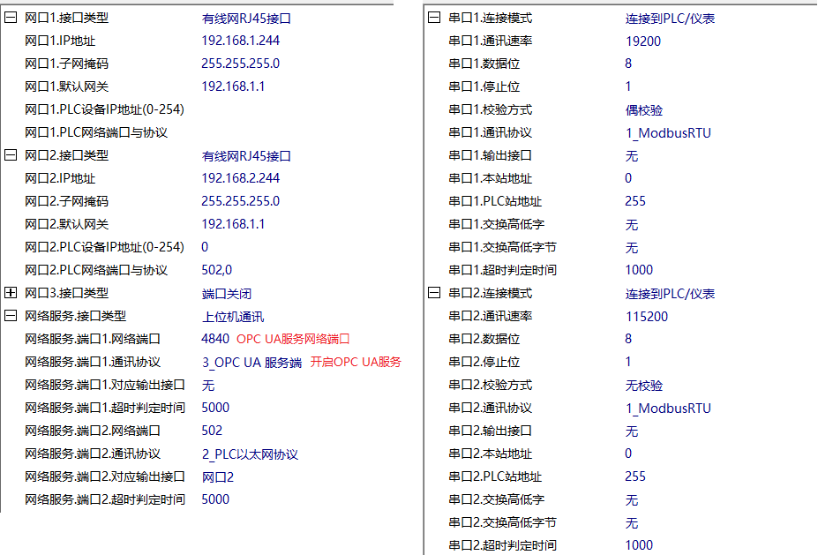
Task: Click the protocol value 3_OPC UA 服务端
Action: pyautogui.click(x=252, y=363)
